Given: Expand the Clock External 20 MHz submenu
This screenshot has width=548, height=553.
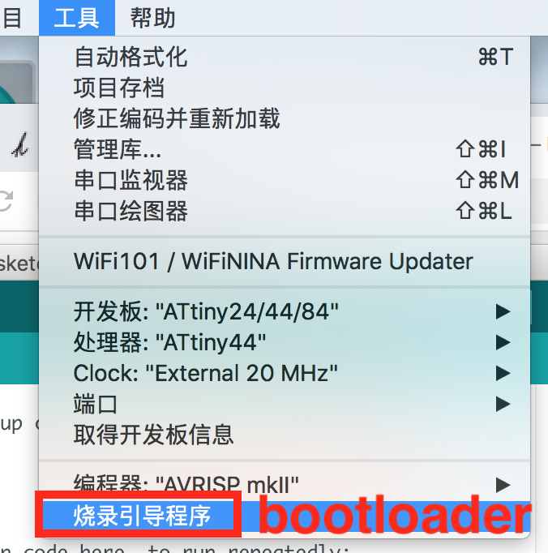Looking at the screenshot, I should pyautogui.click(x=285, y=373).
